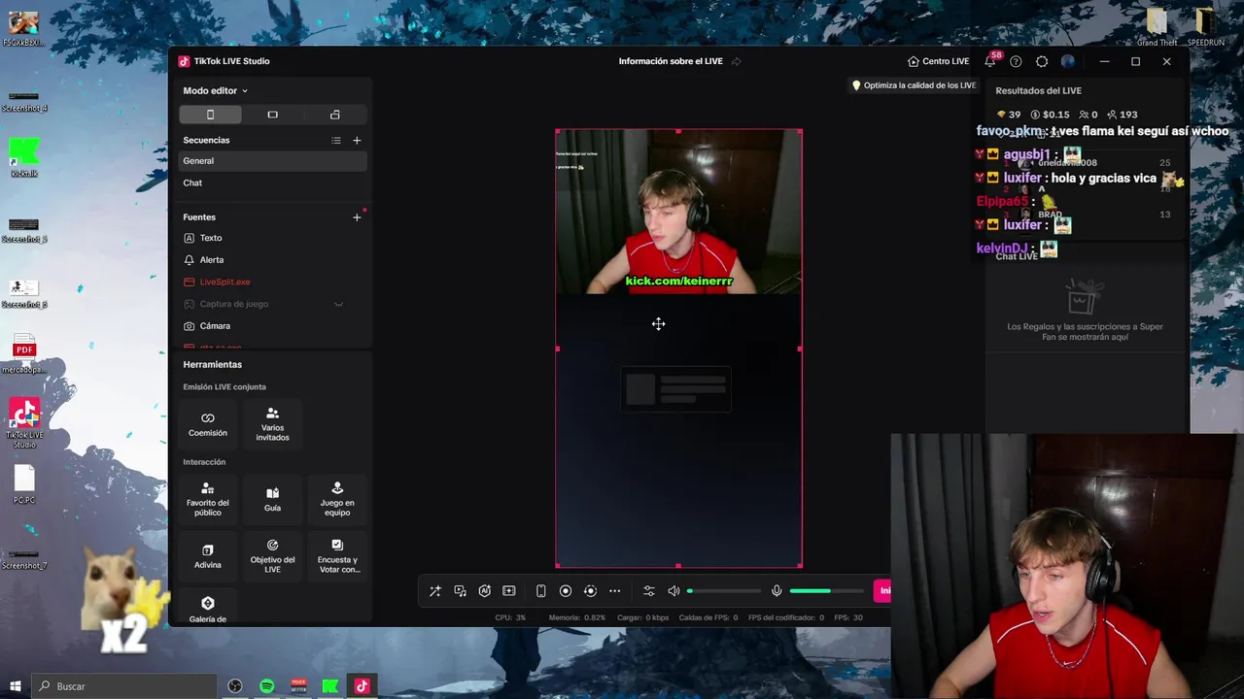
Task: Open settings gear in title bar
Action: point(1042,61)
